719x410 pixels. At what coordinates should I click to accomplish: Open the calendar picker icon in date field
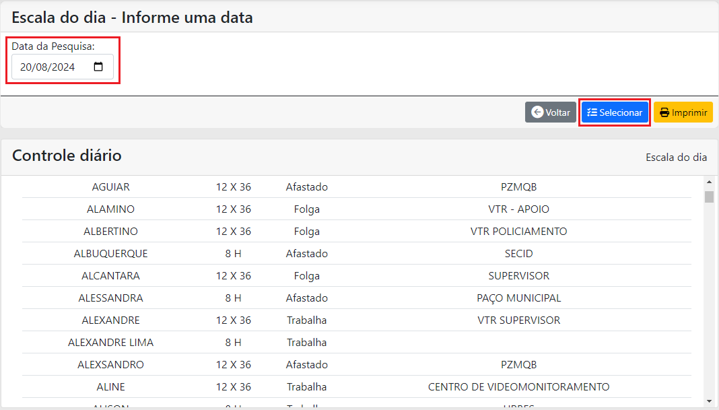tap(98, 67)
